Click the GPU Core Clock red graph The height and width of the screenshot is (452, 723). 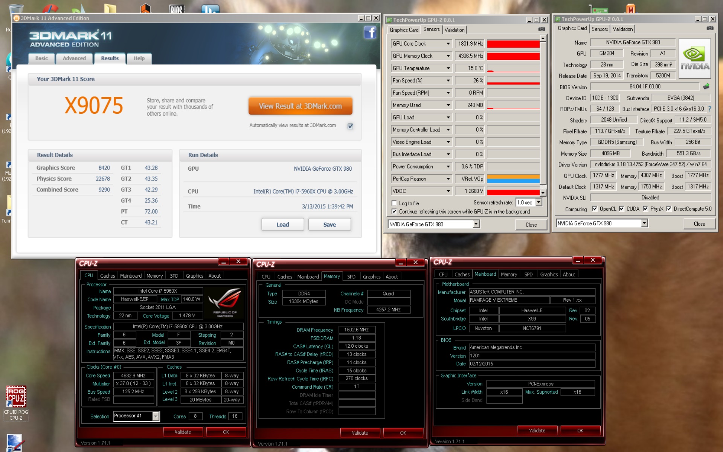pos(513,44)
